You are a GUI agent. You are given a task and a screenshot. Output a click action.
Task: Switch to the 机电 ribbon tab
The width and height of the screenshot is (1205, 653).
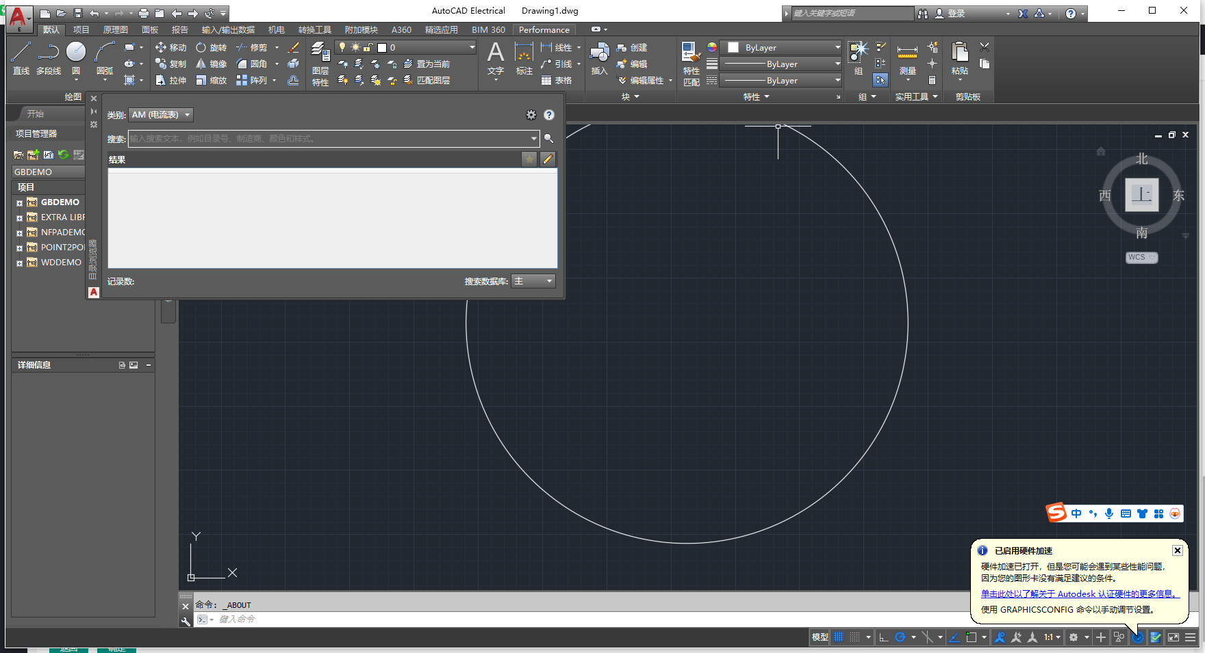tap(277, 29)
